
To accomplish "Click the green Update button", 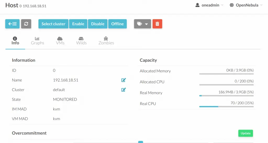I will click(245, 133).
